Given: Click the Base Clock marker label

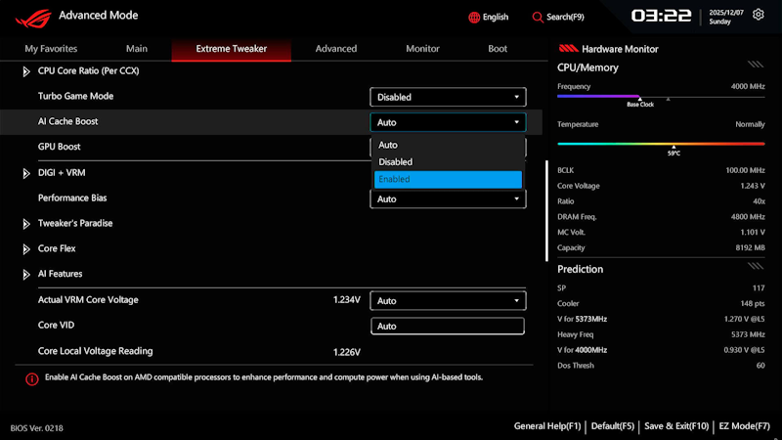Looking at the screenshot, I should pyautogui.click(x=640, y=105).
